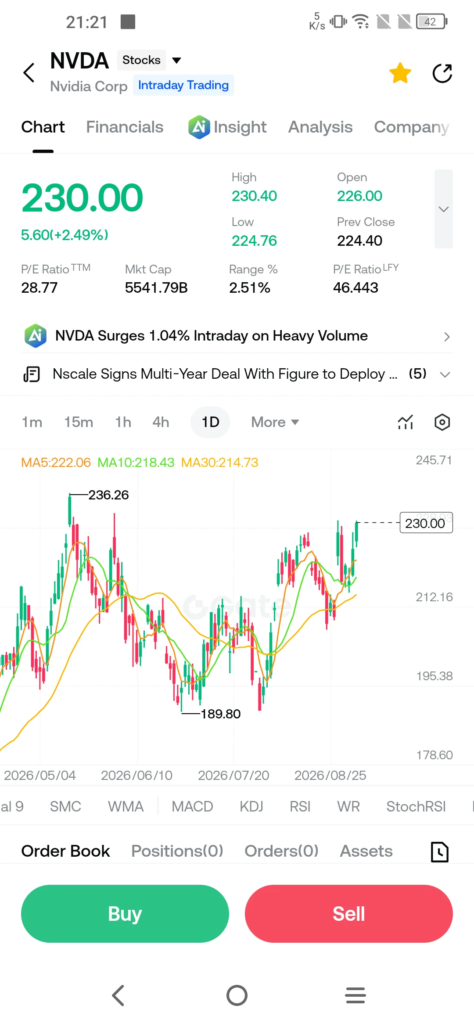This screenshot has width=474, height=1027.
Task: Tap the Wi-Fi icon in status bar
Action: (x=361, y=21)
